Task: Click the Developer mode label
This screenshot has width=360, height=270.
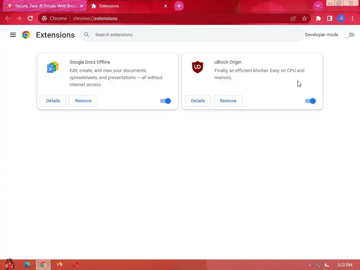Action: coord(321,35)
